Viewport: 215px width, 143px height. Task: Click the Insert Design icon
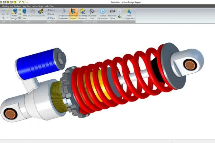click(14, 11)
